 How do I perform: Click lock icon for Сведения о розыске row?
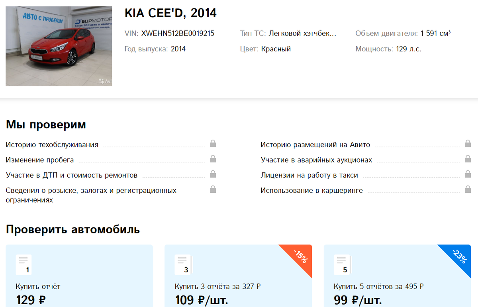213,189
